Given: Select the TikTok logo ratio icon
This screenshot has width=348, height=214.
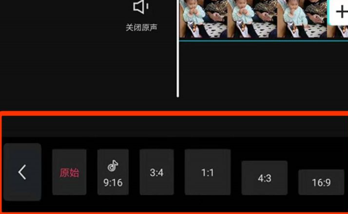Looking at the screenshot, I should [x=113, y=165].
